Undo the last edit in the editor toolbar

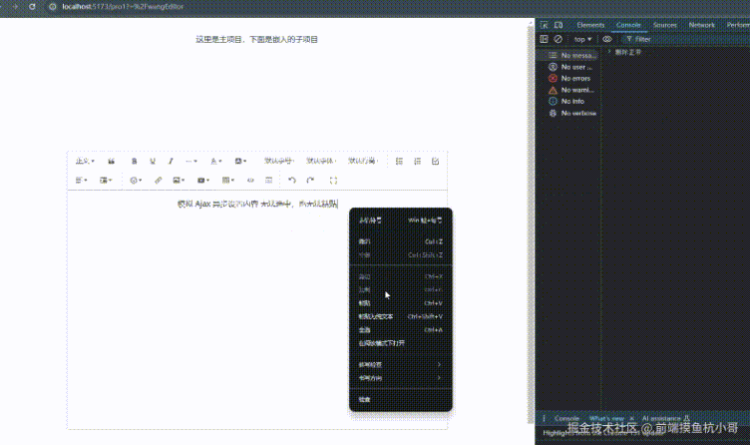click(292, 181)
